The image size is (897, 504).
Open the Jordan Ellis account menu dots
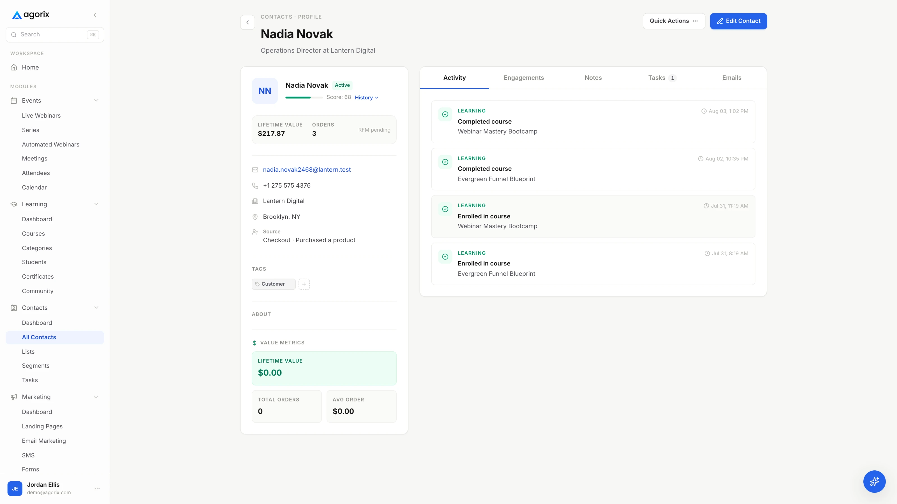(97, 489)
